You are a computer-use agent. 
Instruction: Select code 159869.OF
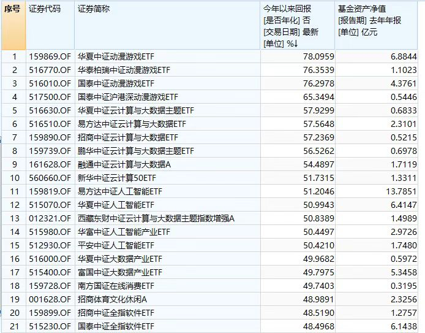pyautogui.click(x=50, y=56)
